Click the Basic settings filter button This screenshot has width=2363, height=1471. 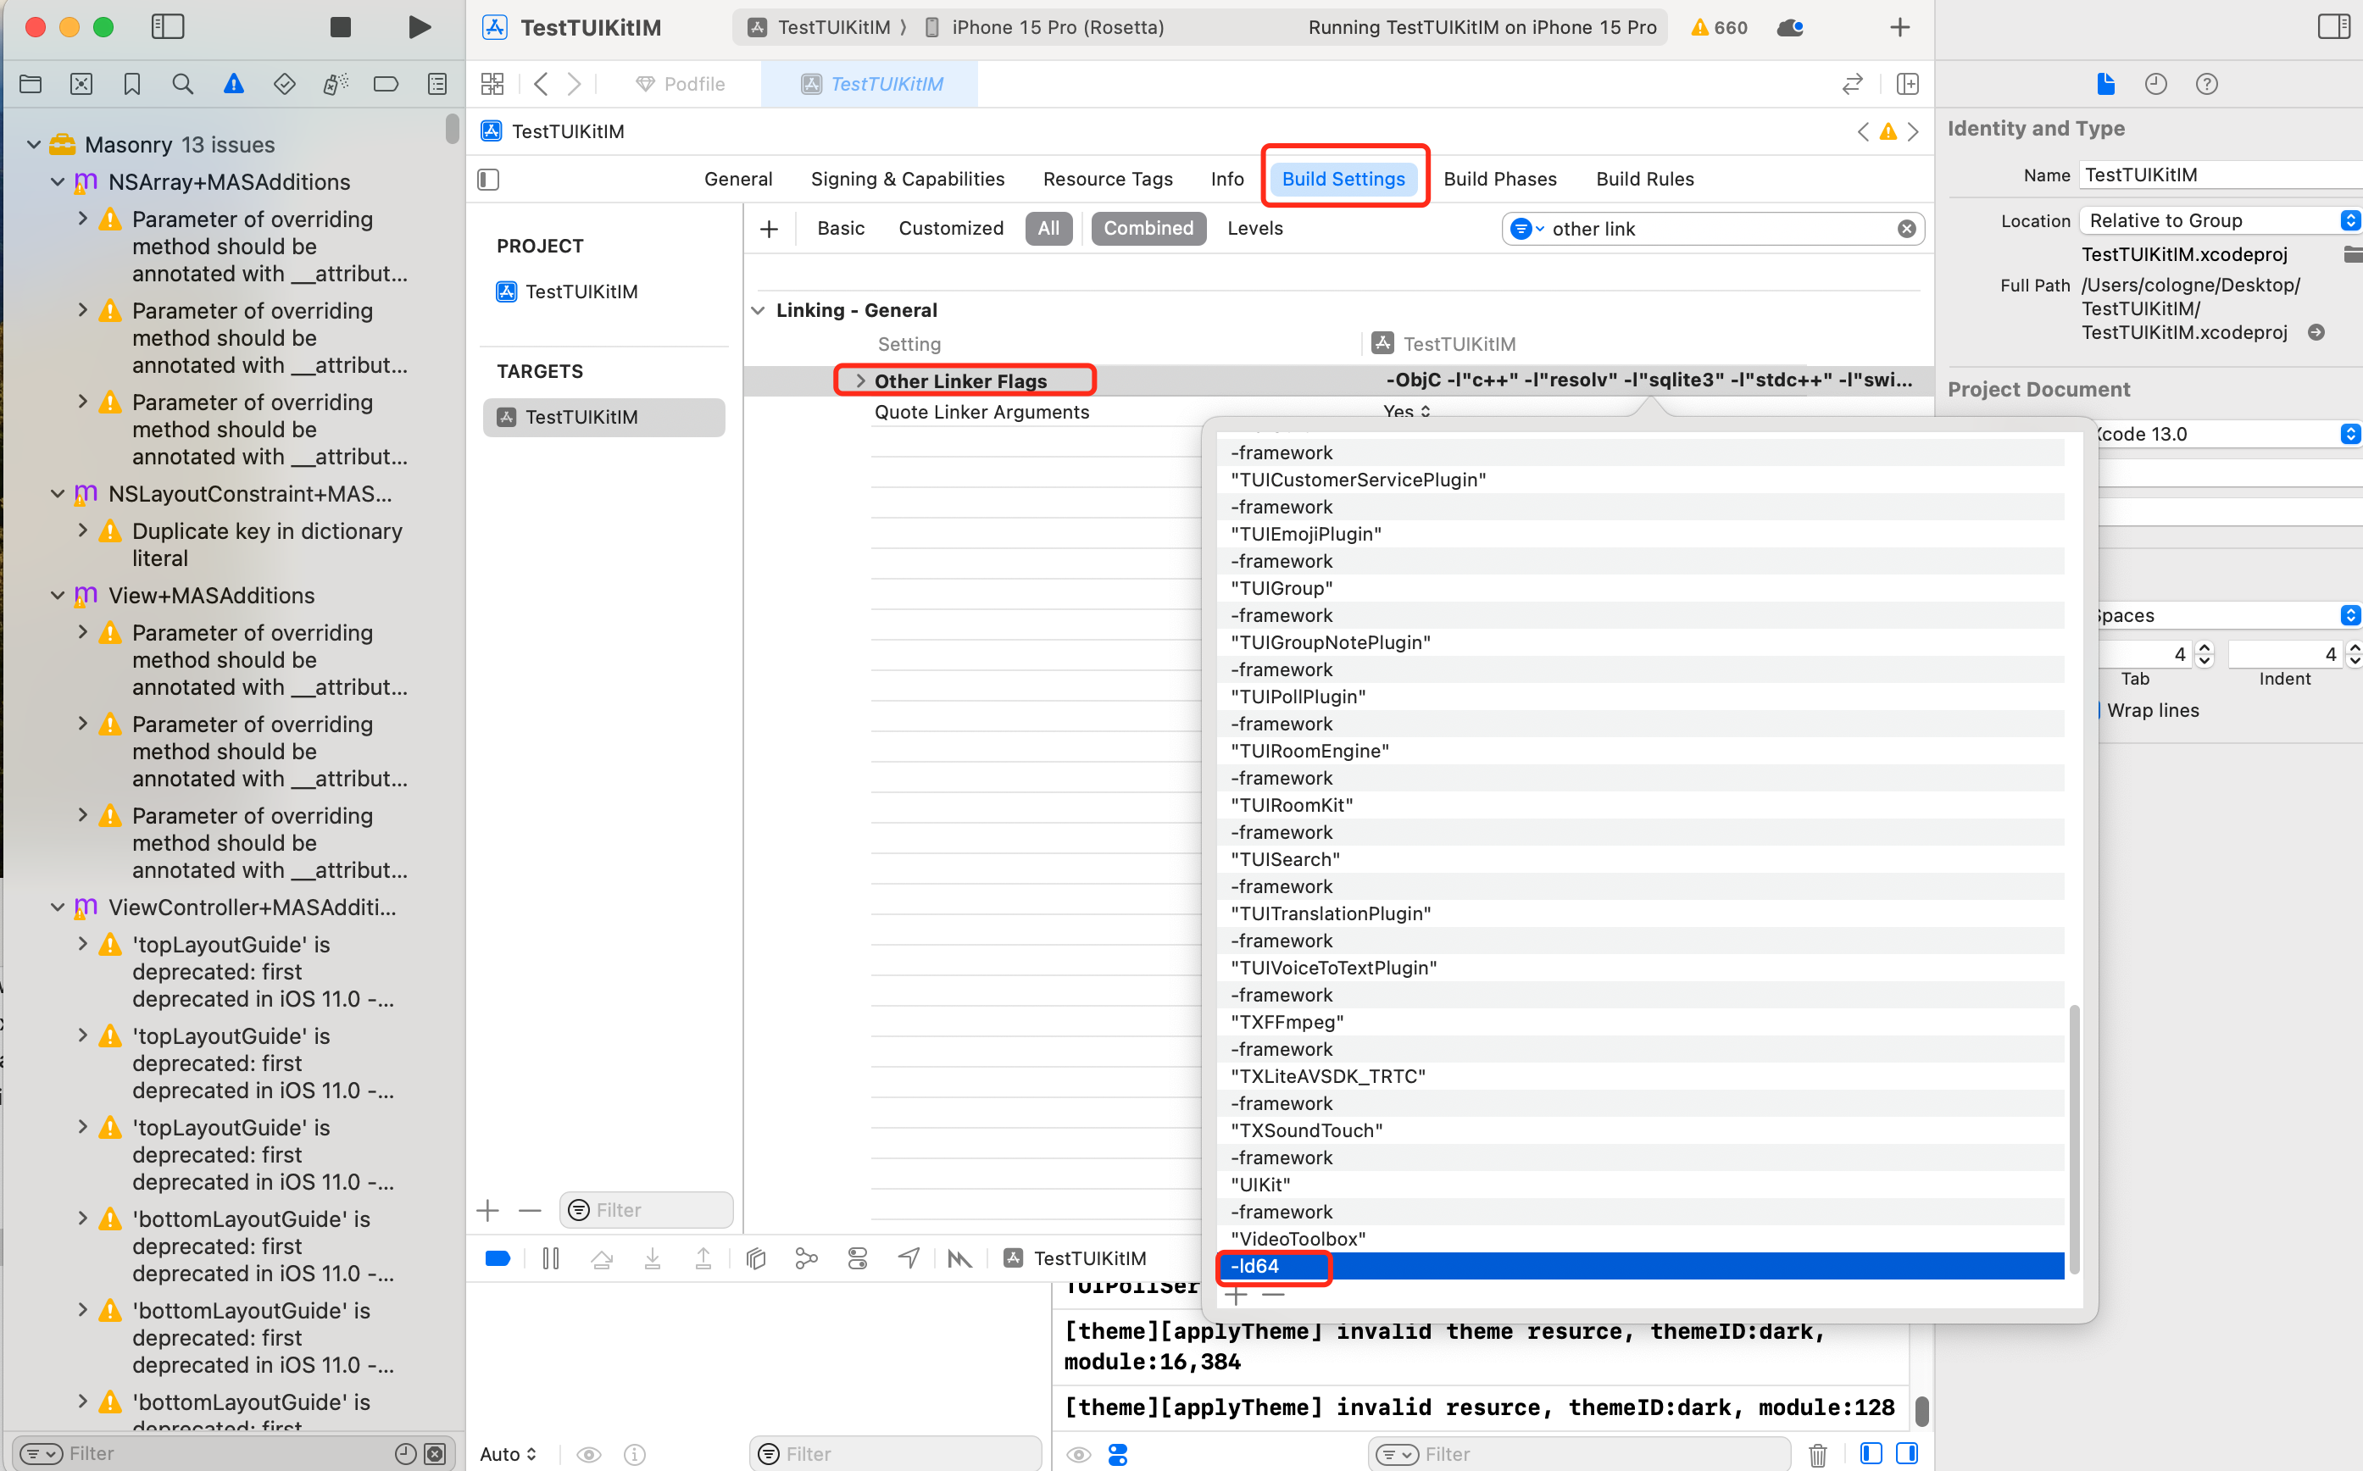[840, 229]
